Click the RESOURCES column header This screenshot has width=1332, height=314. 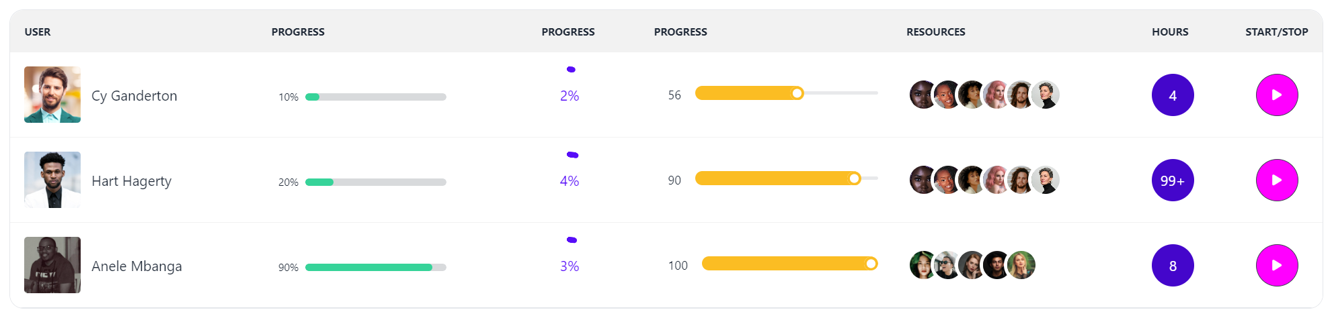935,32
